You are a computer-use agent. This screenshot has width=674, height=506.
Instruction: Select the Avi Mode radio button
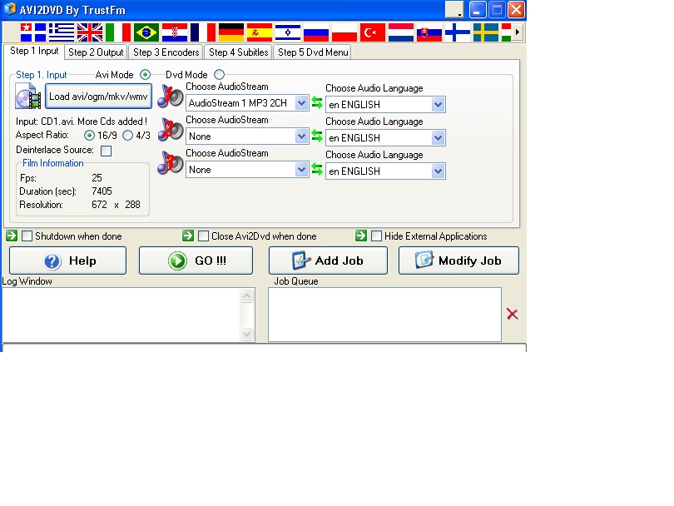coord(146,75)
